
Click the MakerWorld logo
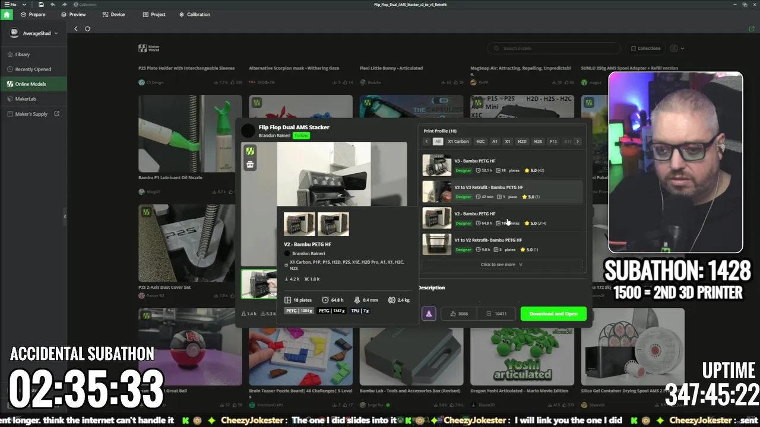(x=149, y=48)
